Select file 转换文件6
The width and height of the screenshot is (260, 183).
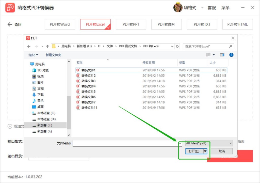(x=151, y=97)
